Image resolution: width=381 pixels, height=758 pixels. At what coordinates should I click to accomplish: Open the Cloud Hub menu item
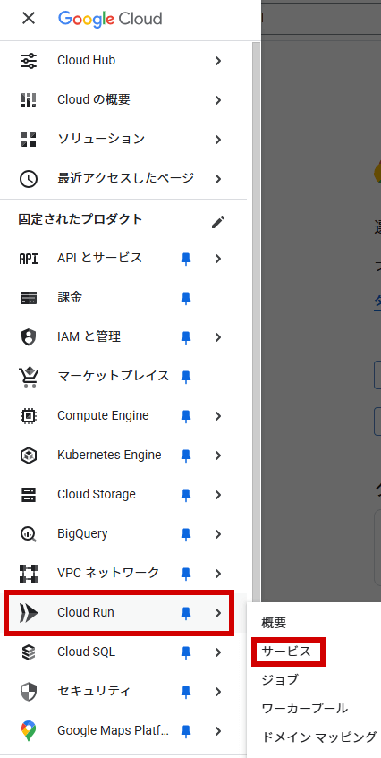coord(123,61)
